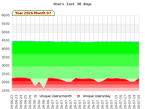This screenshot has width=145, height=109.
Task: Click the 4500 y-axis label
Action: click(x=5, y=41)
